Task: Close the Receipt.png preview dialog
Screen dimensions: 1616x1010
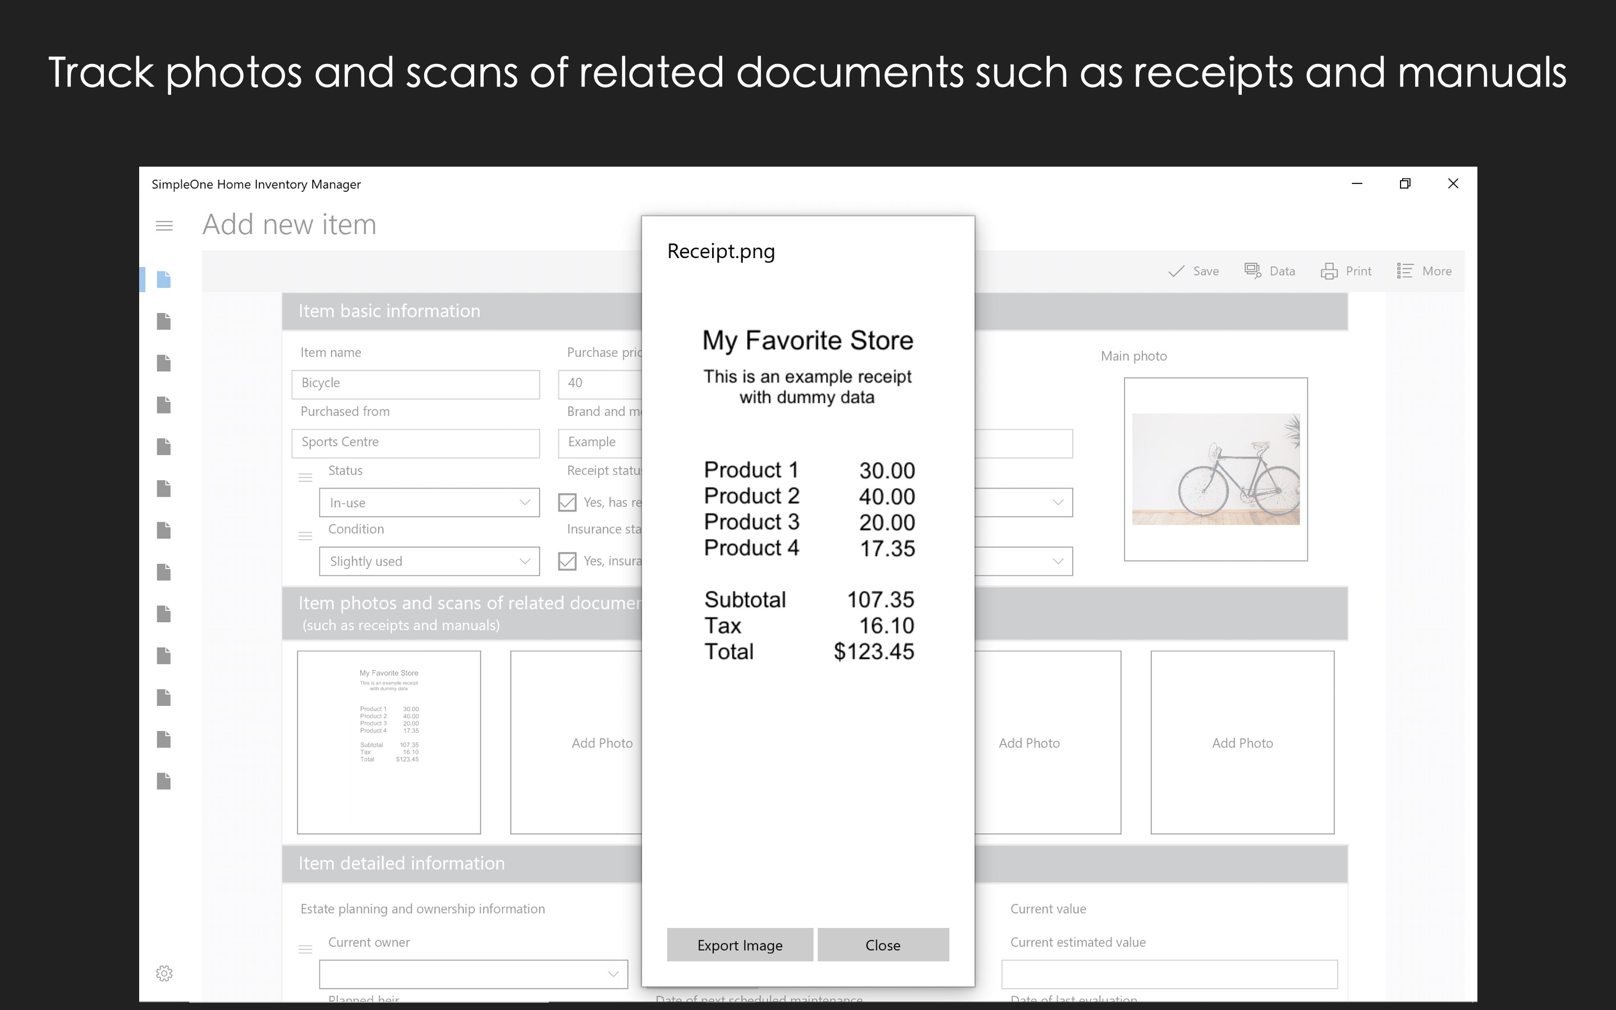Action: tap(883, 944)
